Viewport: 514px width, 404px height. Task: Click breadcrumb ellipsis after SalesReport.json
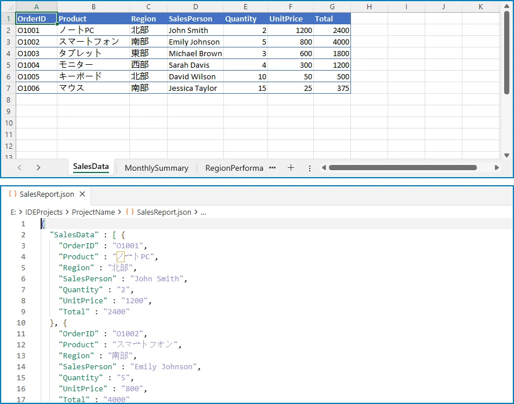pos(203,212)
